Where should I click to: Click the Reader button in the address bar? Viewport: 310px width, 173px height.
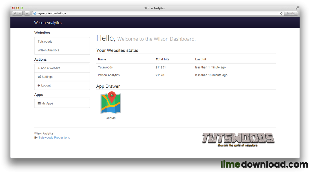(291, 13)
